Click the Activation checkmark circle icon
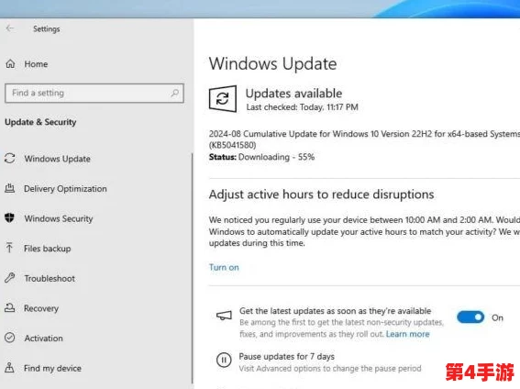 pyautogui.click(x=9, y=338)
